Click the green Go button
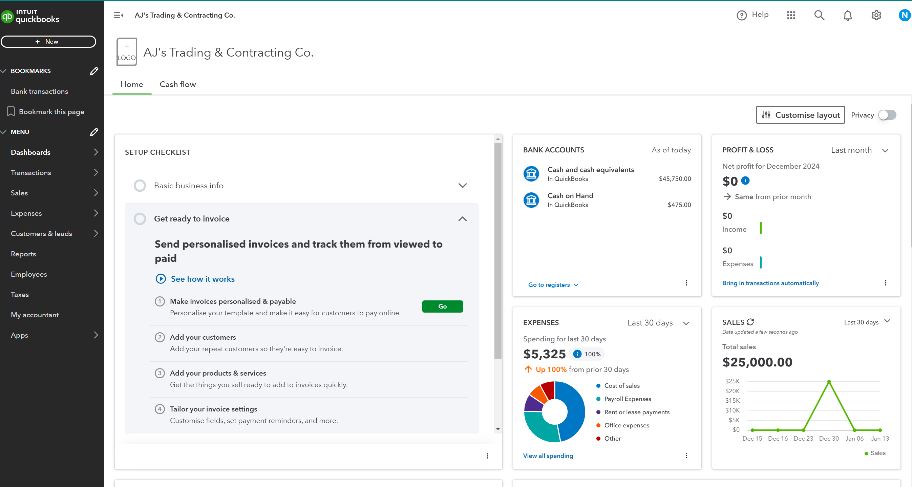 (x=442, y=306)
